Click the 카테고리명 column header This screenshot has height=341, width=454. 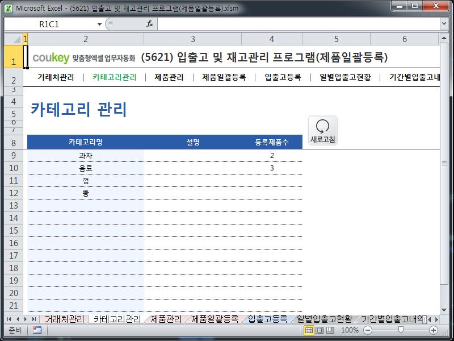(86, 142)
